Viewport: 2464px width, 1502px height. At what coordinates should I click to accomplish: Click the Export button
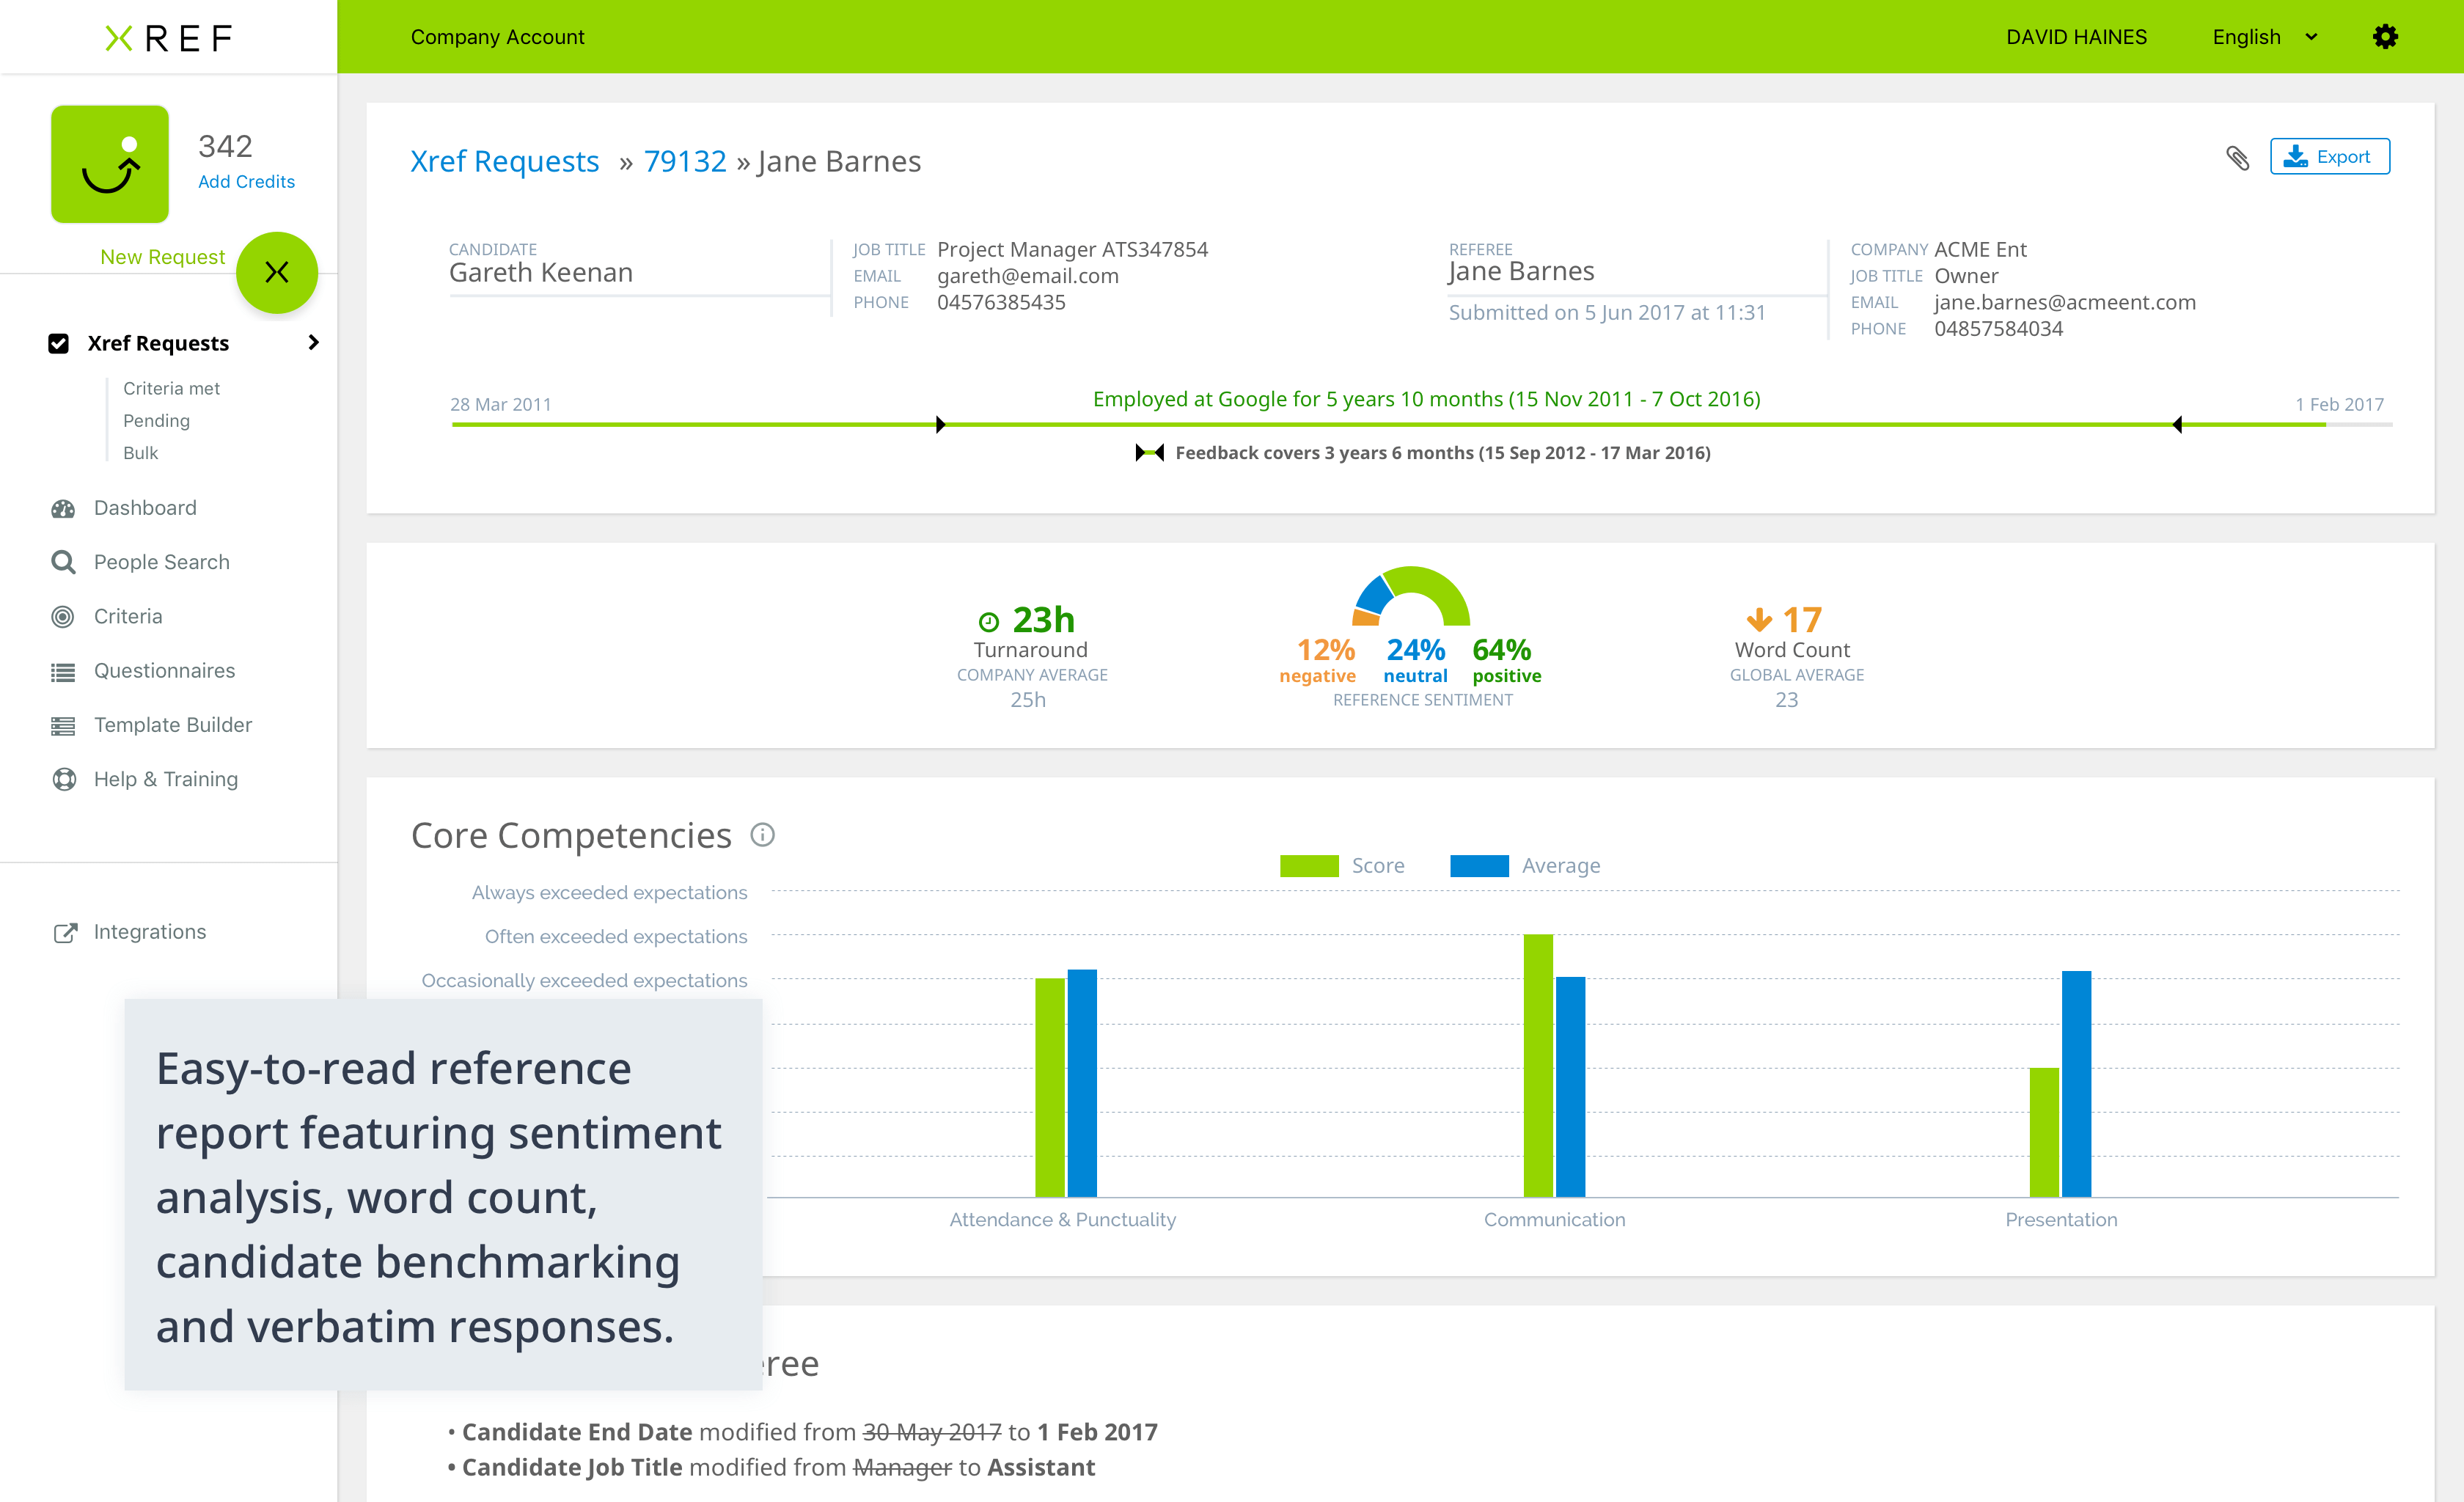[2328, 157]
